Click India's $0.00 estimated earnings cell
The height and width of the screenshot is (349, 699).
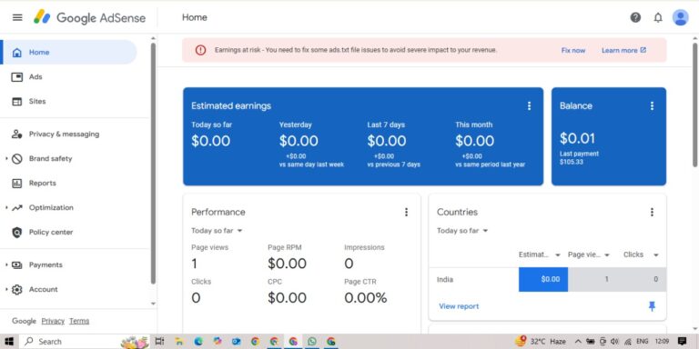coord(543,280)
